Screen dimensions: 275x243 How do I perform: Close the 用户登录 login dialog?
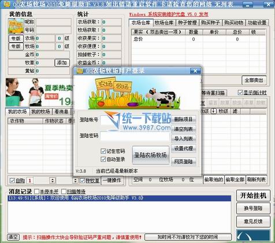(x=195, y=71)
